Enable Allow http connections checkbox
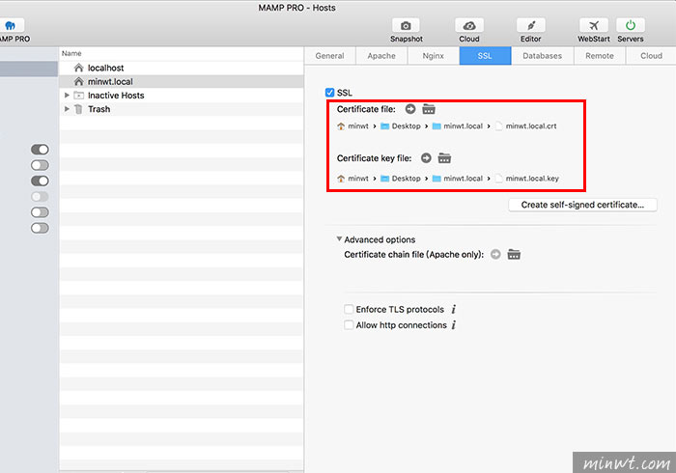676x473 pixels. coord(349,324)
